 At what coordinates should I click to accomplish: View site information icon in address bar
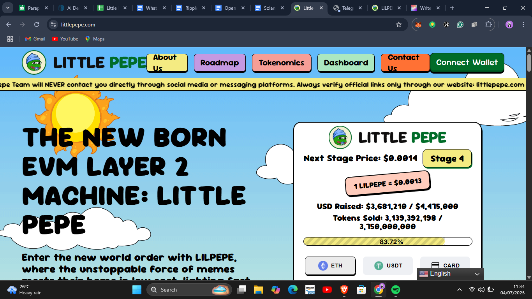[x=54, y=25]
